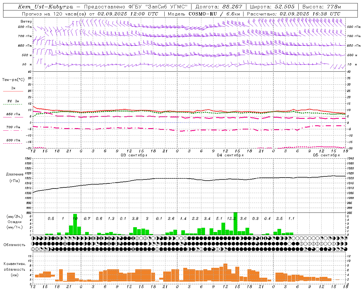The image size is (362, 289).
Task: Click the 1.3 precipitation total value
Action: click(x=111, y=218)
